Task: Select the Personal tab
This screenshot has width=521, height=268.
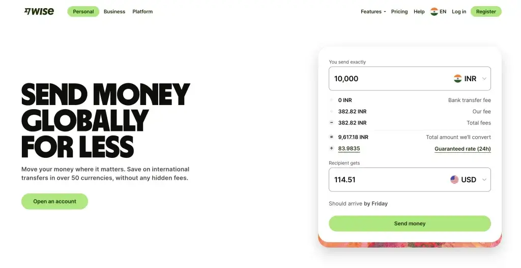Action: (x=83, y=12)
